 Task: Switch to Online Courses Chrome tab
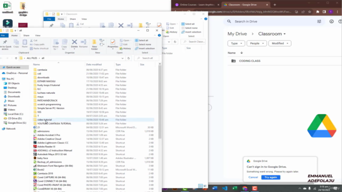197,5
